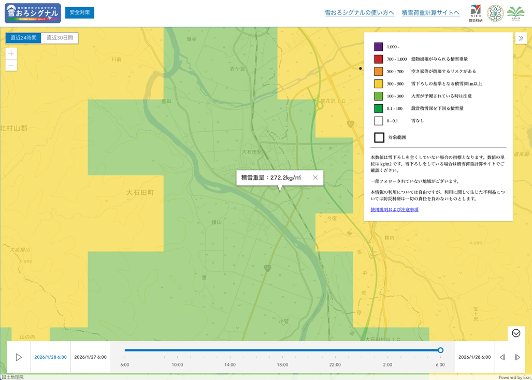Click the purple 1,000- legend swatch
Screen dimensions: 532x380
[x=379, y=47]
